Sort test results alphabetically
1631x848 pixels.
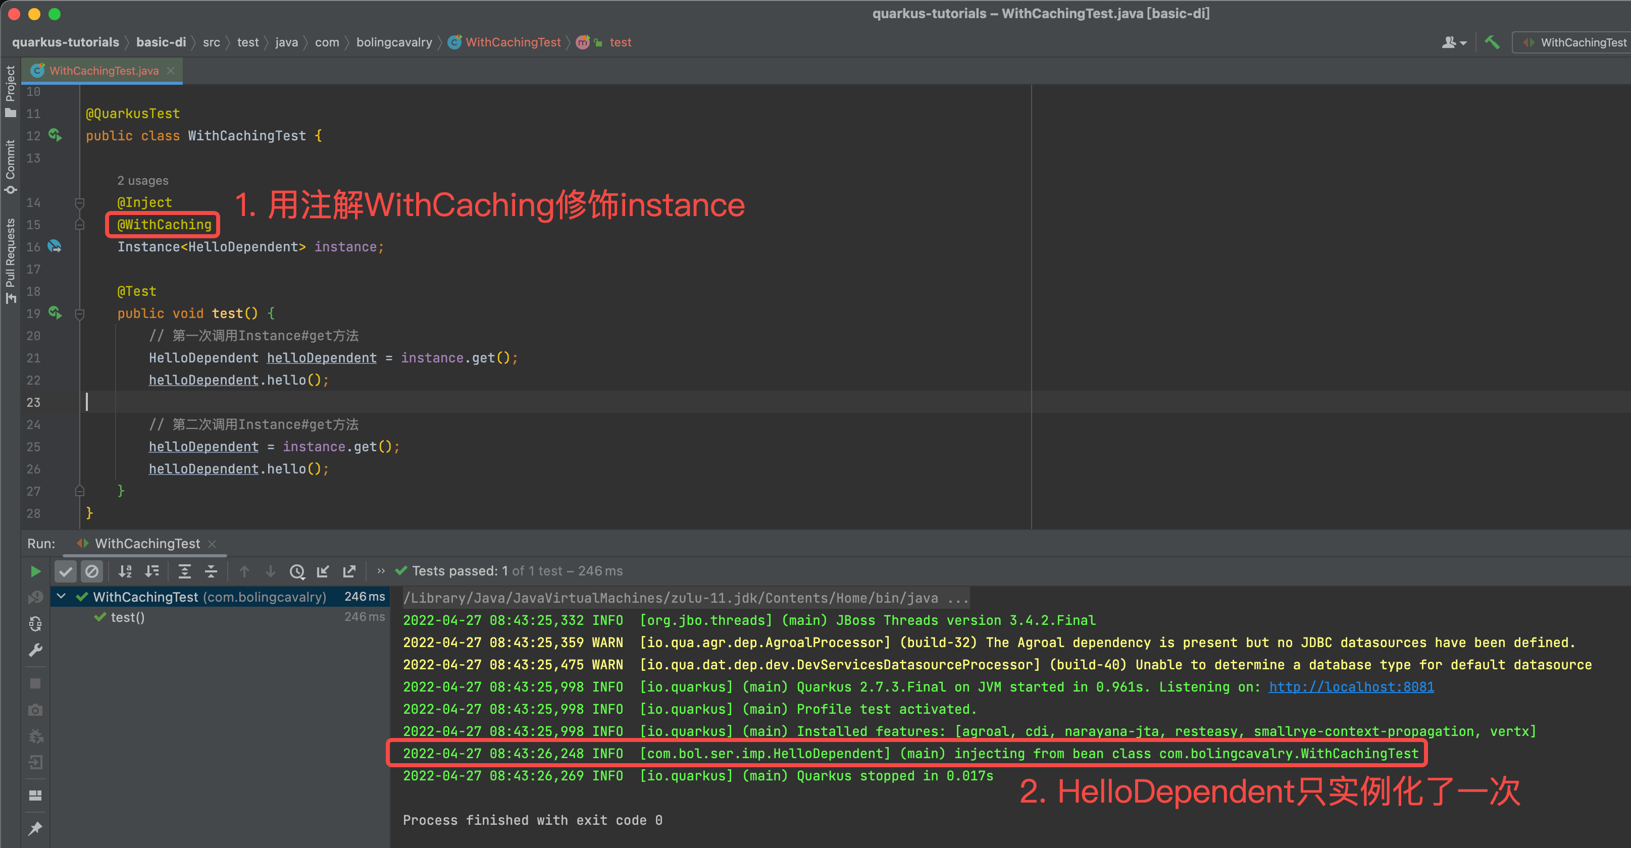[x=125, y=571]
